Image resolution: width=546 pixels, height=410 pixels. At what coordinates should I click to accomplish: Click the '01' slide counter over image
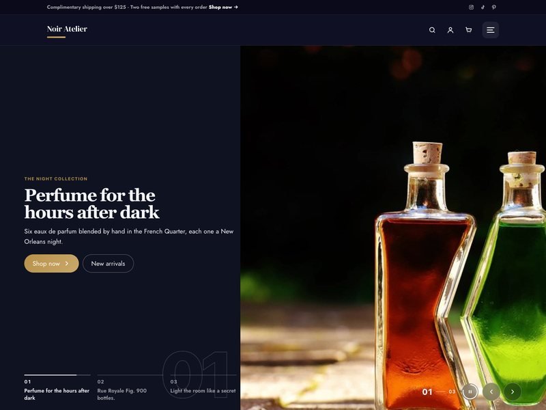coord(427,392)
